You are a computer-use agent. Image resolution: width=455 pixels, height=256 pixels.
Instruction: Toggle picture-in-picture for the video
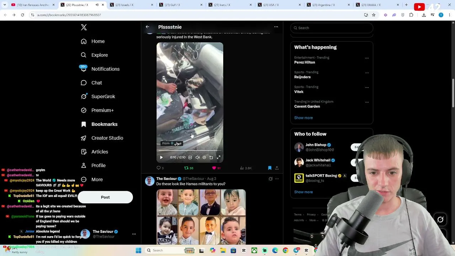coord(211,157)
